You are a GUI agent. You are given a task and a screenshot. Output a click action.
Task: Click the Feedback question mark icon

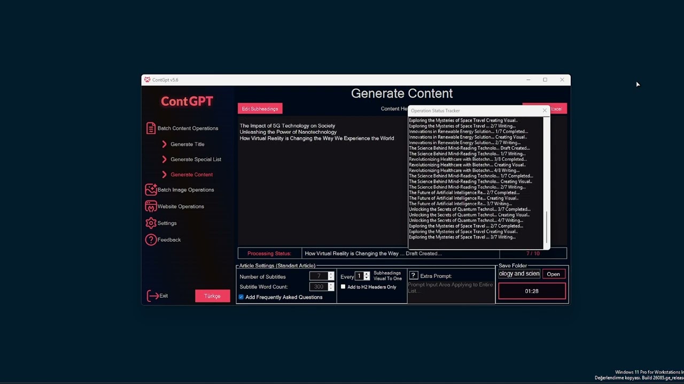coord(151,240)
